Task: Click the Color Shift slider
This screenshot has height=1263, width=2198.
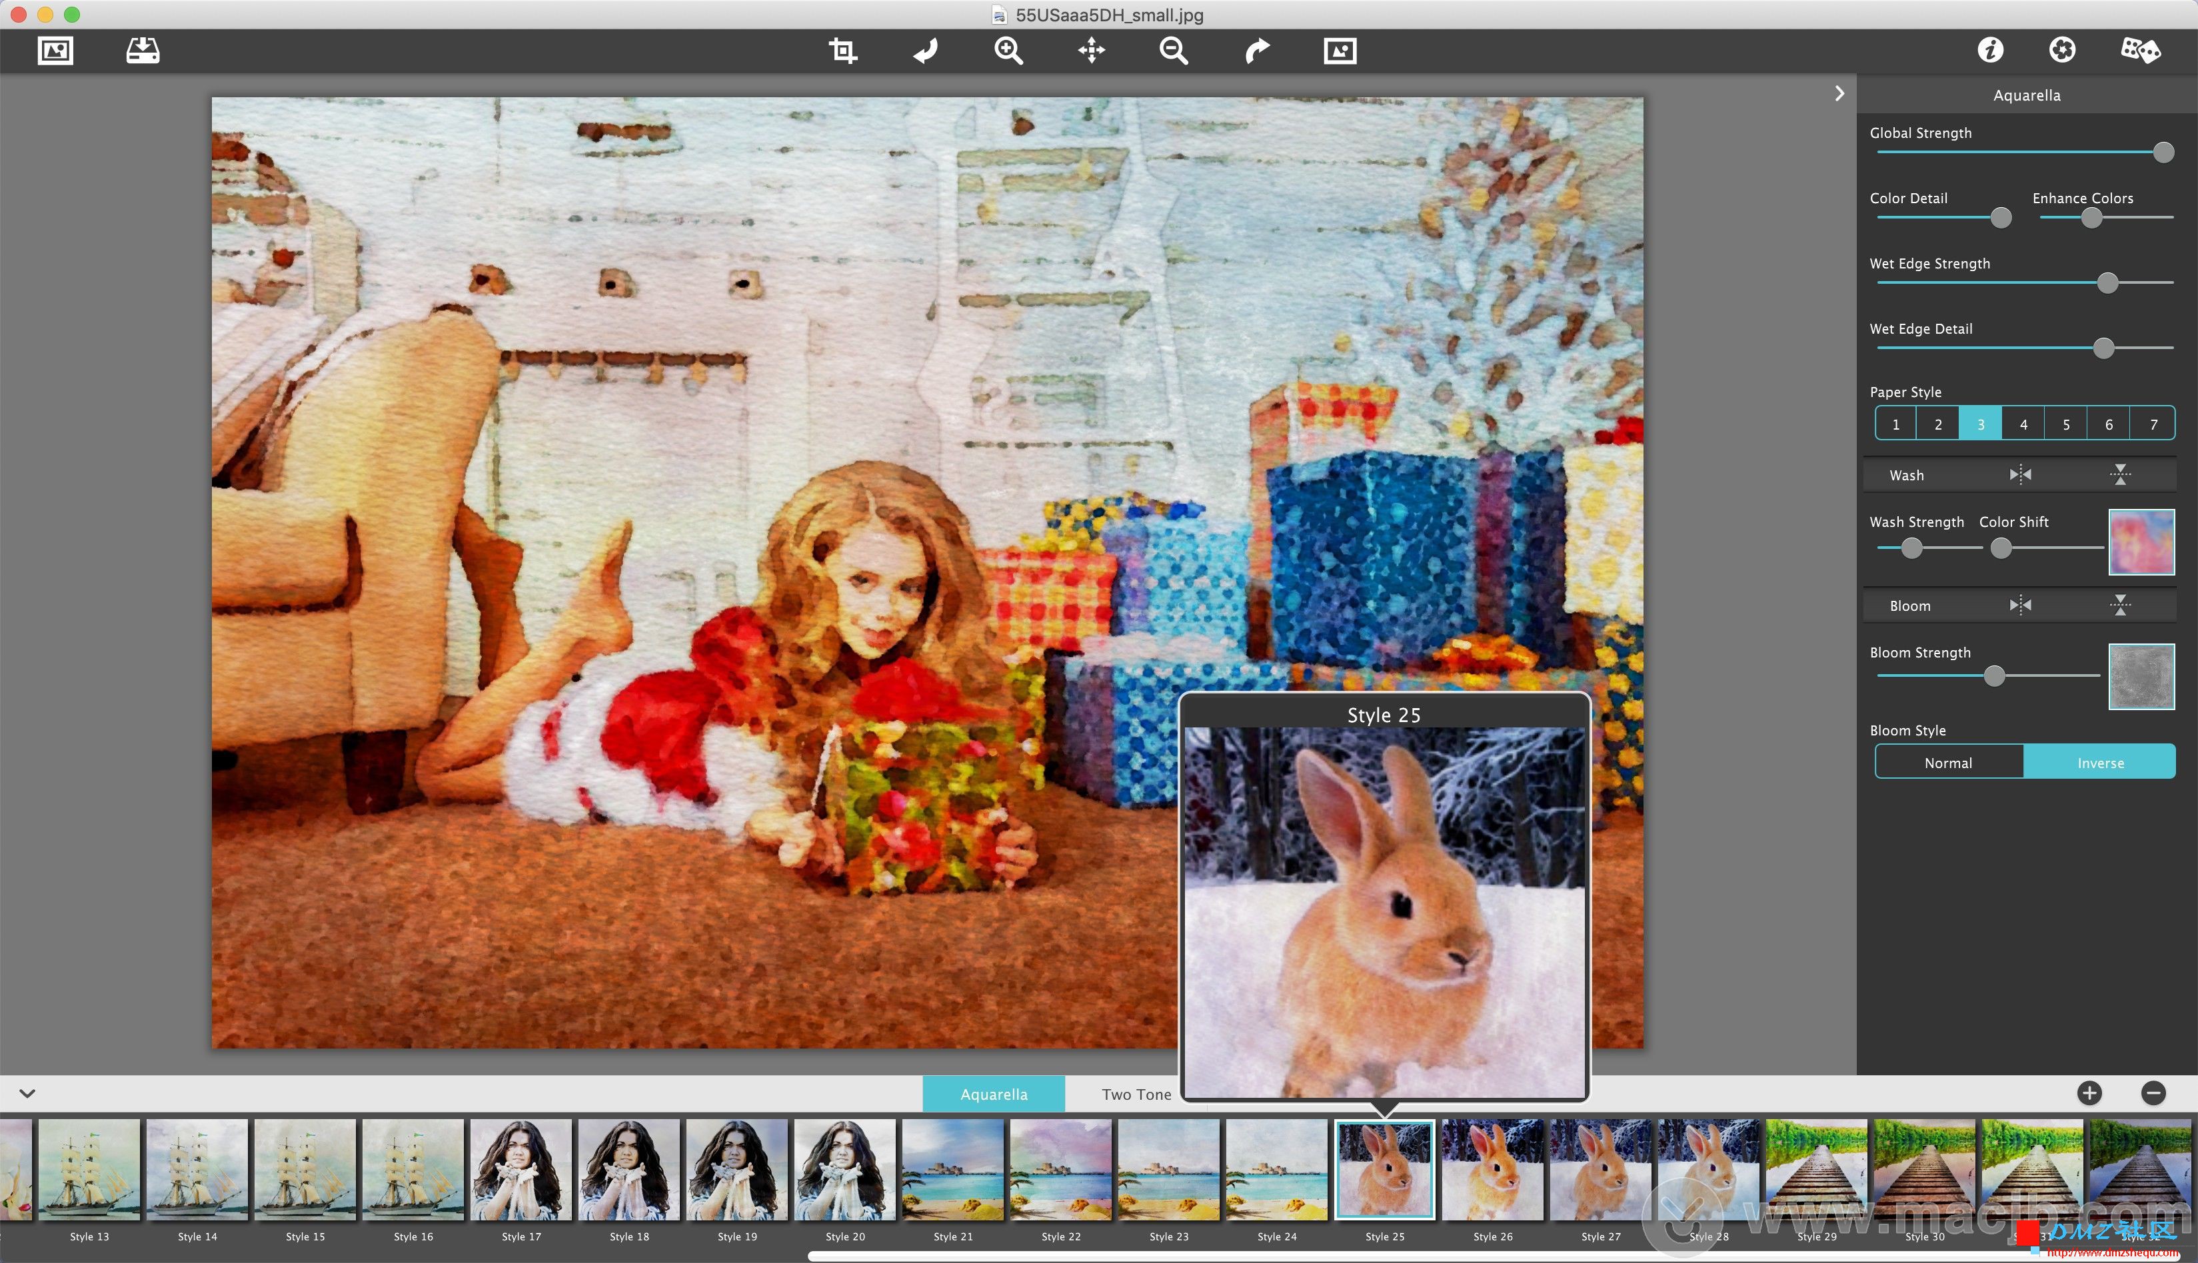Action: pyautogui.click(x=2047, y=548)
